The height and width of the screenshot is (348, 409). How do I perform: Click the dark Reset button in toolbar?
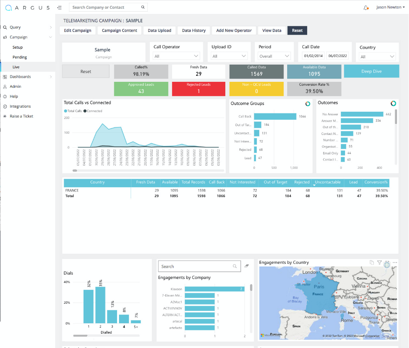click(297, 30)
